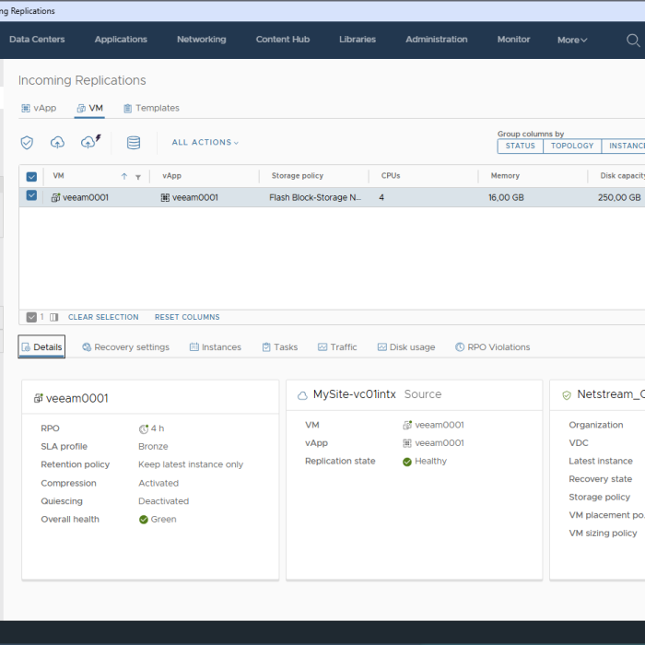Click the cloud failover lightning icon
Screen dimensions: 645x645
point(90,142)
